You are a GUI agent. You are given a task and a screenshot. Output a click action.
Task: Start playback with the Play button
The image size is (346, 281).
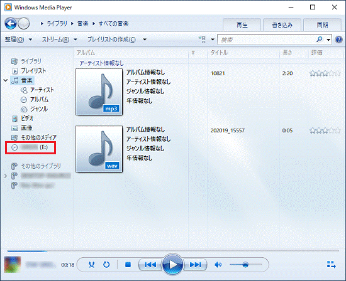[x=172, y=265]
